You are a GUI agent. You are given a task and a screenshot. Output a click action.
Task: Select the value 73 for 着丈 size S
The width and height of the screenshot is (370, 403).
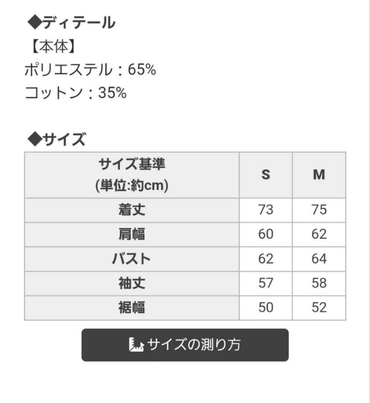265,209
